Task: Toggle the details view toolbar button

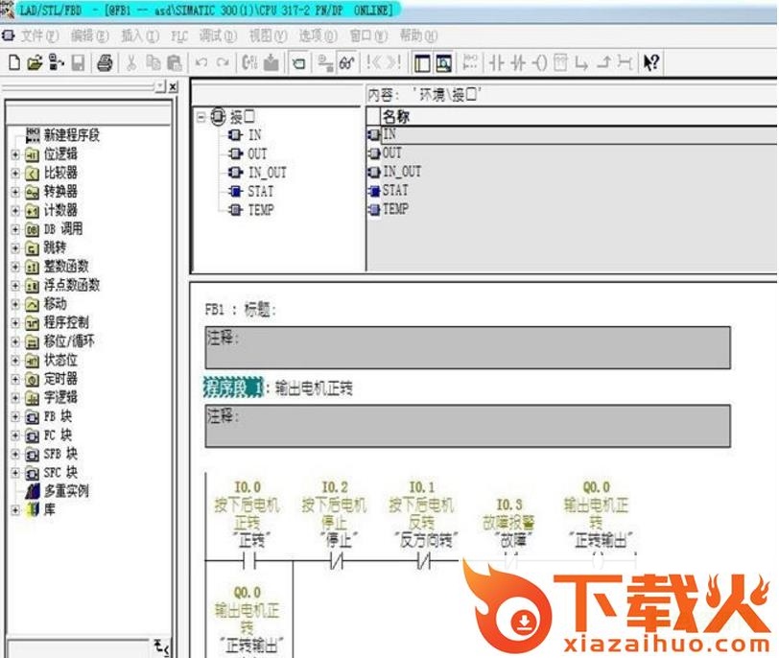Action: point(443,63)
